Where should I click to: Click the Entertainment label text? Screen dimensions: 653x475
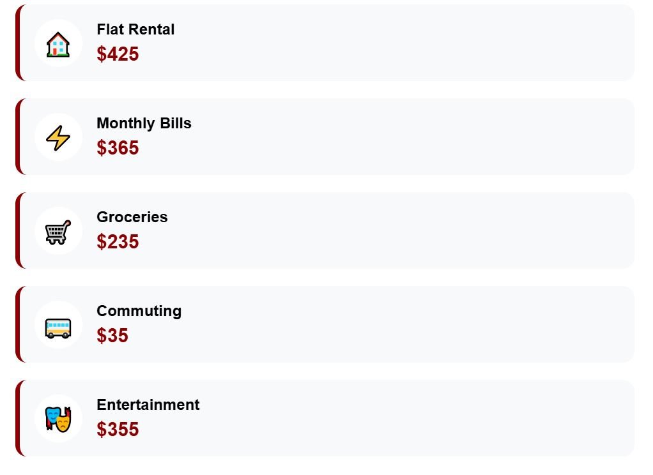148,405
